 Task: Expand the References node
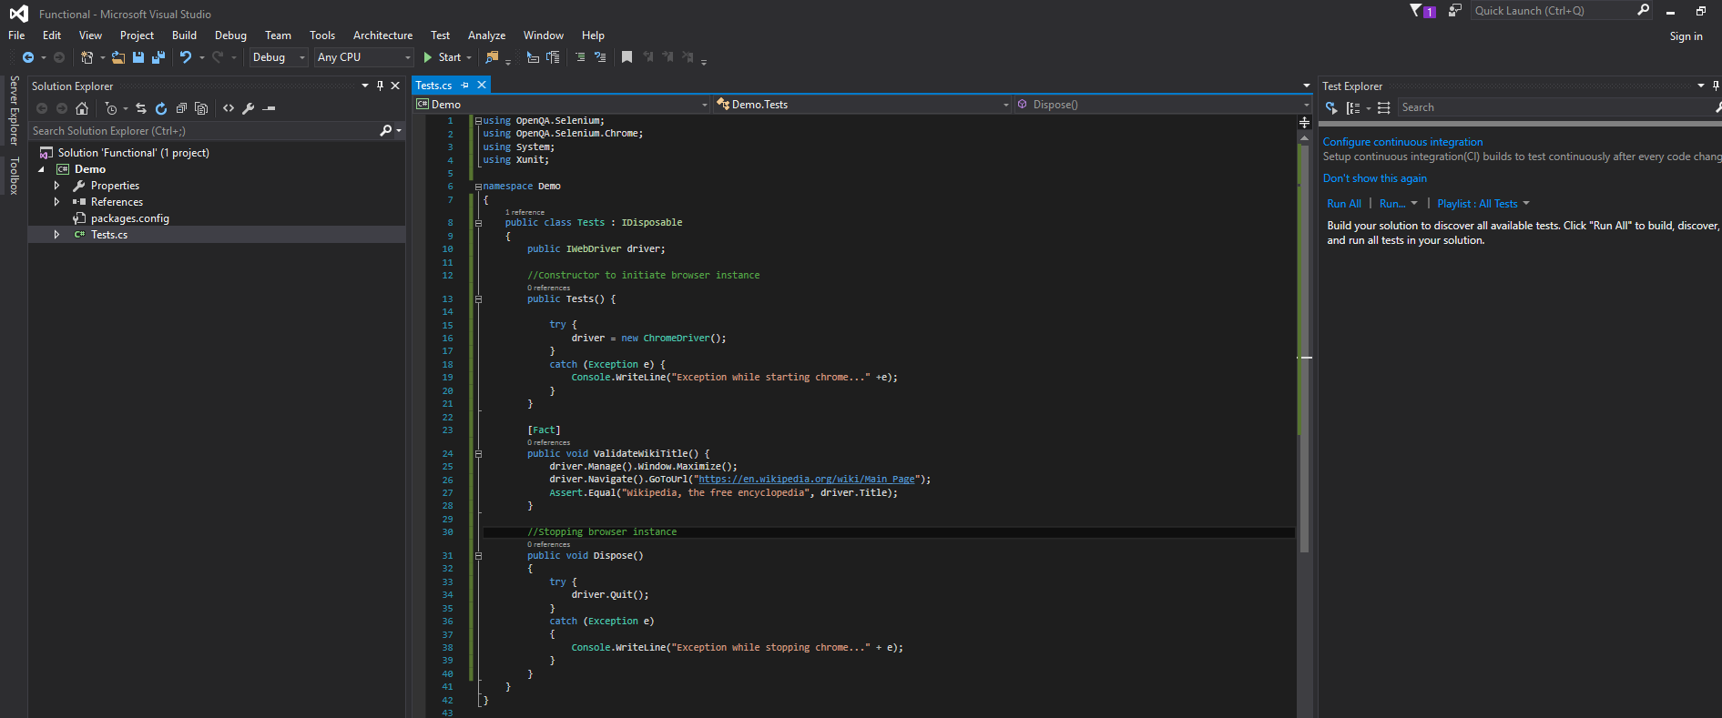click(56, 202)
